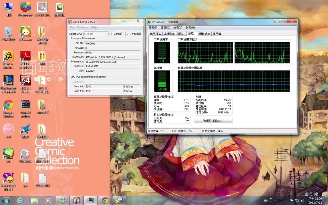Select the win7 folder on the desktop

[x=43, y=107]
